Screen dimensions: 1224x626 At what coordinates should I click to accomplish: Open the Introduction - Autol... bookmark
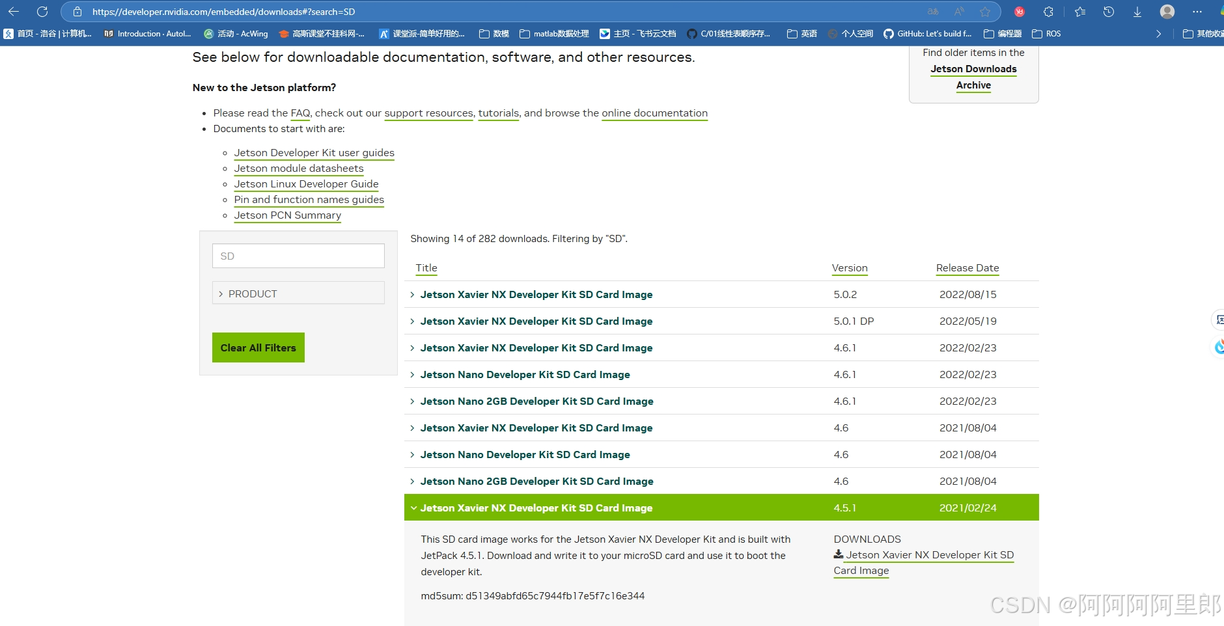click(x=148, y=34)
